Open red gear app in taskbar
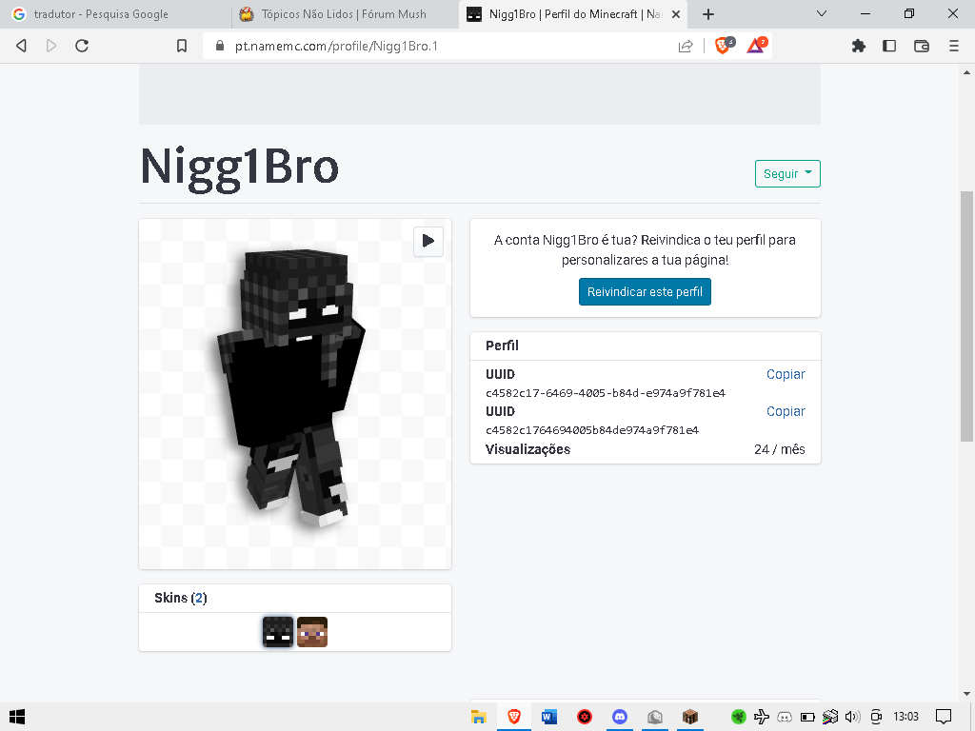The image size is (975, 731). 585,717
